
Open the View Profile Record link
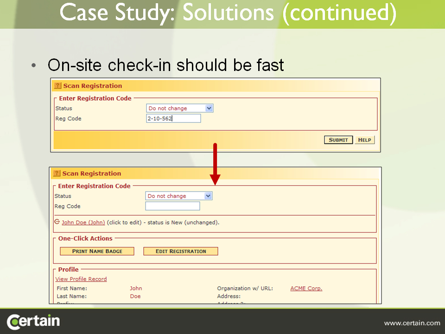click(x=81, y=279)
